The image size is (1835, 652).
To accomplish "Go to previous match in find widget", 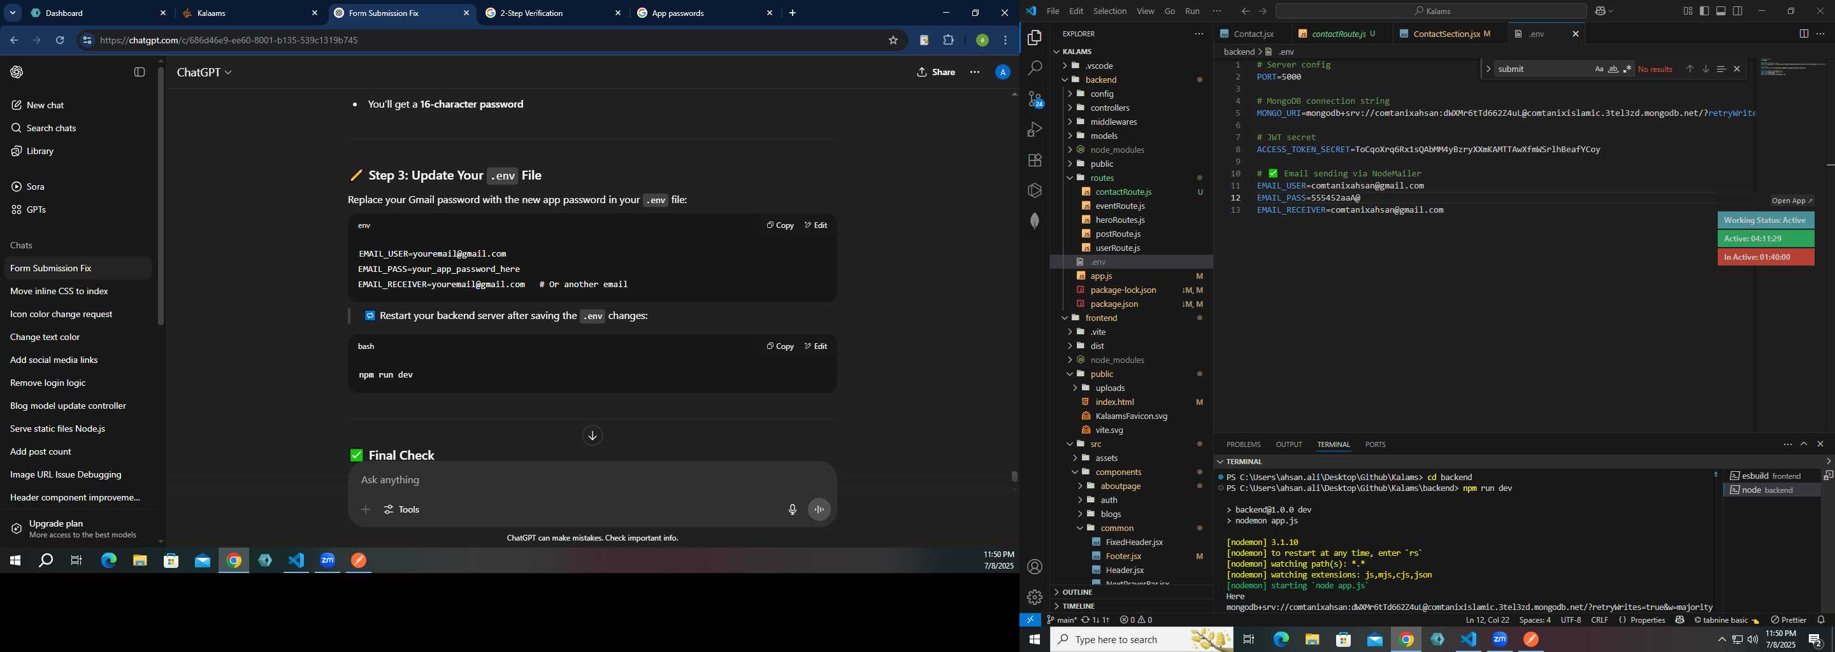I will point(1690,69).
